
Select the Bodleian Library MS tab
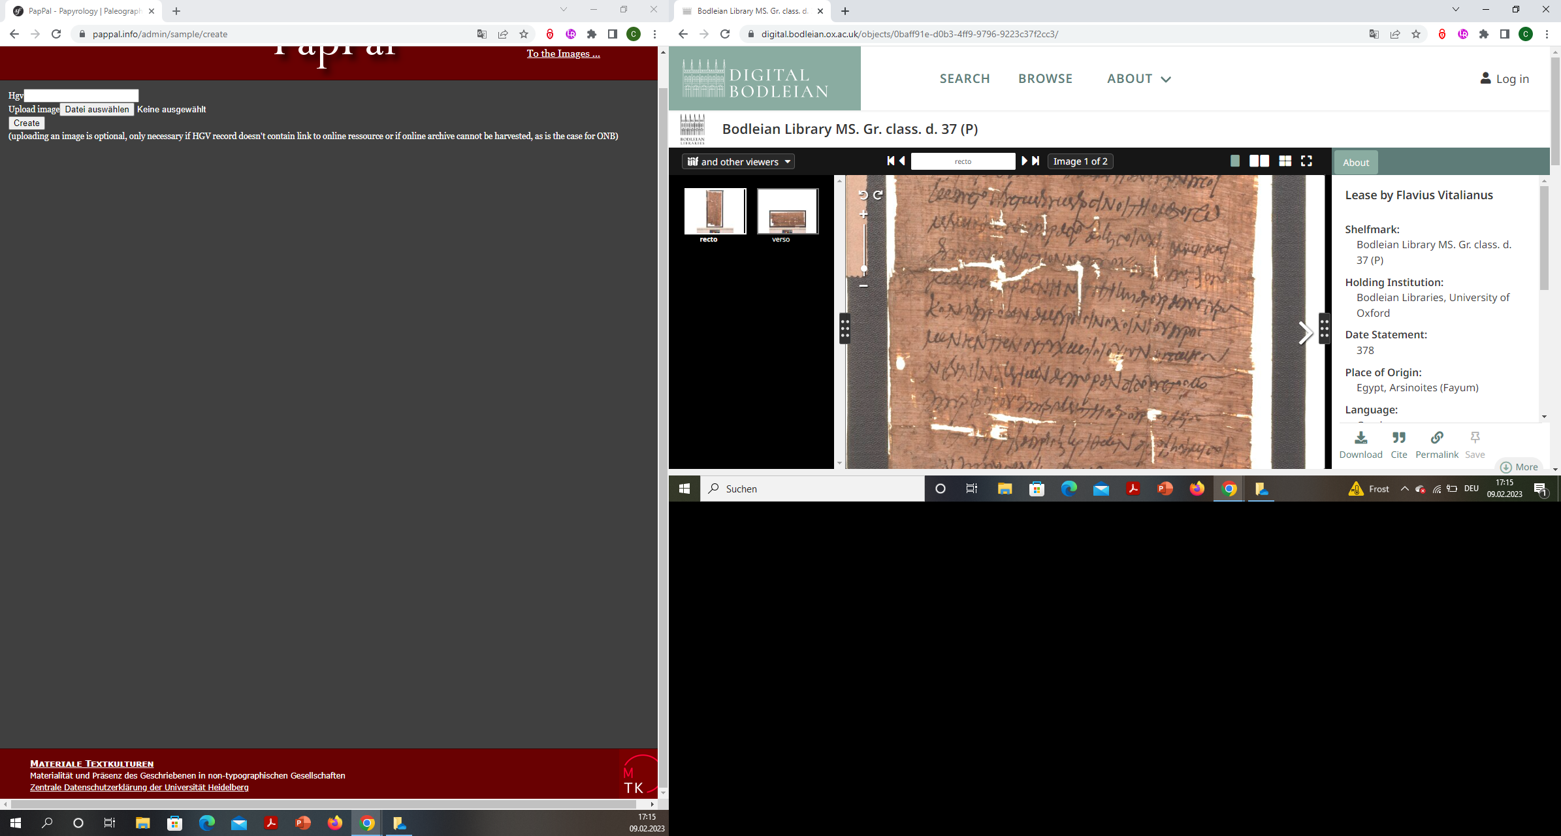[x=751, y=11]
